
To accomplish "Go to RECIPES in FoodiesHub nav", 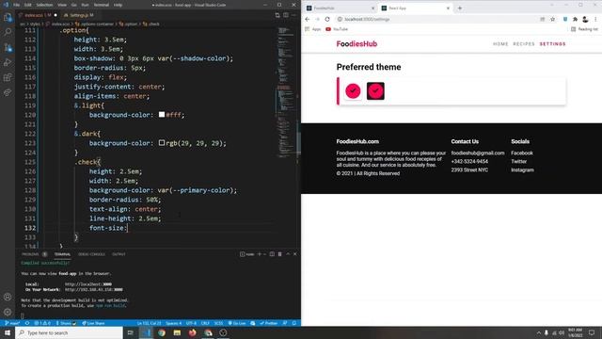I will [524, 44].
